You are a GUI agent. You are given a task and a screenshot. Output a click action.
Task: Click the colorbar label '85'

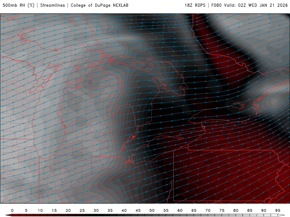tap(250, 210)
